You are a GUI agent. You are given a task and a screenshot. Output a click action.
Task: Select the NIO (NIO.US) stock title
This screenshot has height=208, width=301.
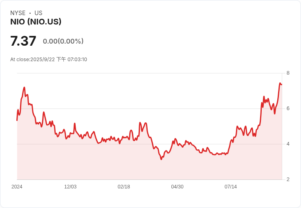tap(36, 22)
